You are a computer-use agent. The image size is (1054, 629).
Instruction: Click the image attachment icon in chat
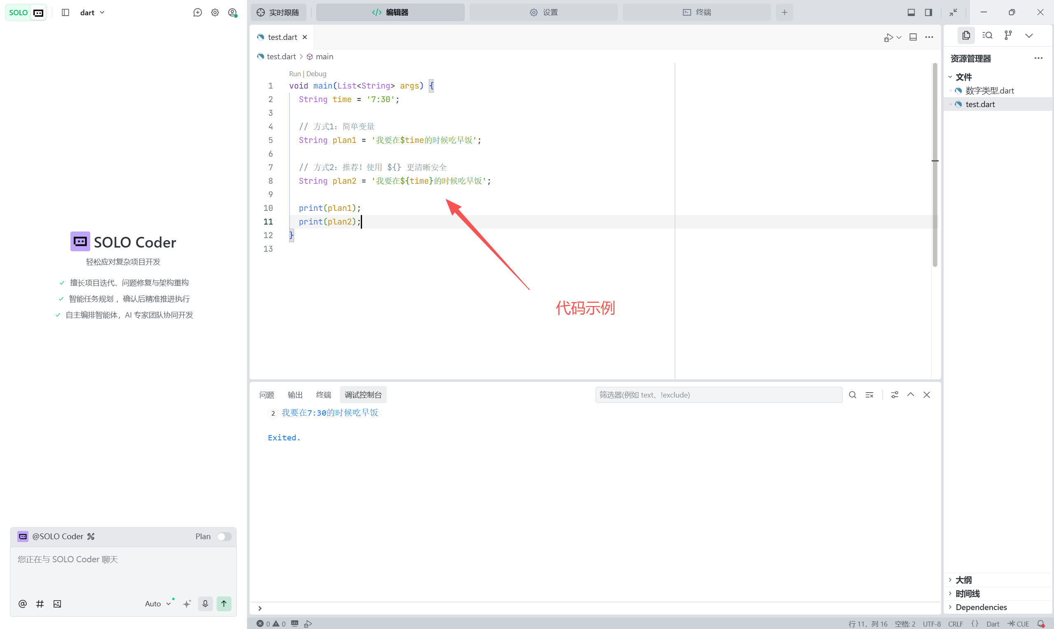coord(57,603)
